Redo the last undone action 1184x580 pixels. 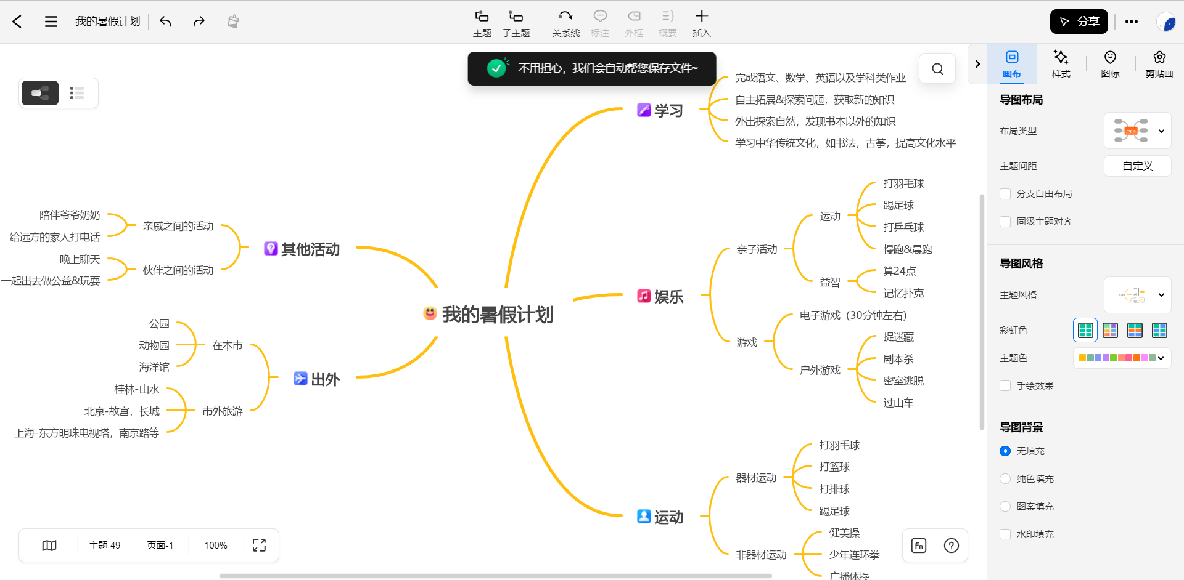[199, 22]
